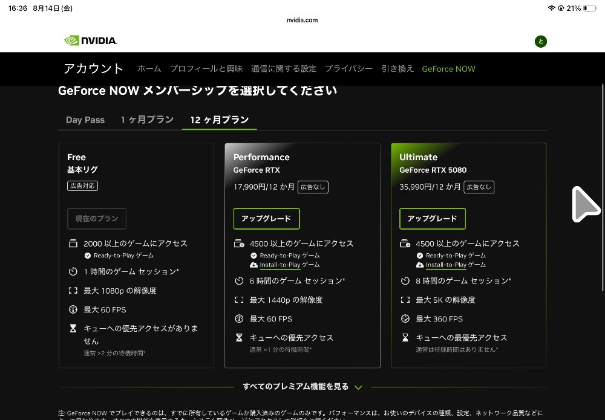Screen dimensions: 605x420
Task: Click the アカウント heading text
Action: [x=93, y=68]
